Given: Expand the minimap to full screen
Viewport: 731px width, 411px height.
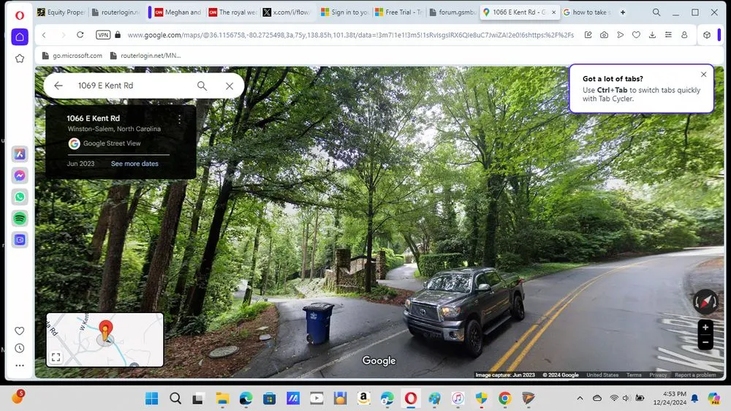Looking at the screenshot, I should [56, 358].
